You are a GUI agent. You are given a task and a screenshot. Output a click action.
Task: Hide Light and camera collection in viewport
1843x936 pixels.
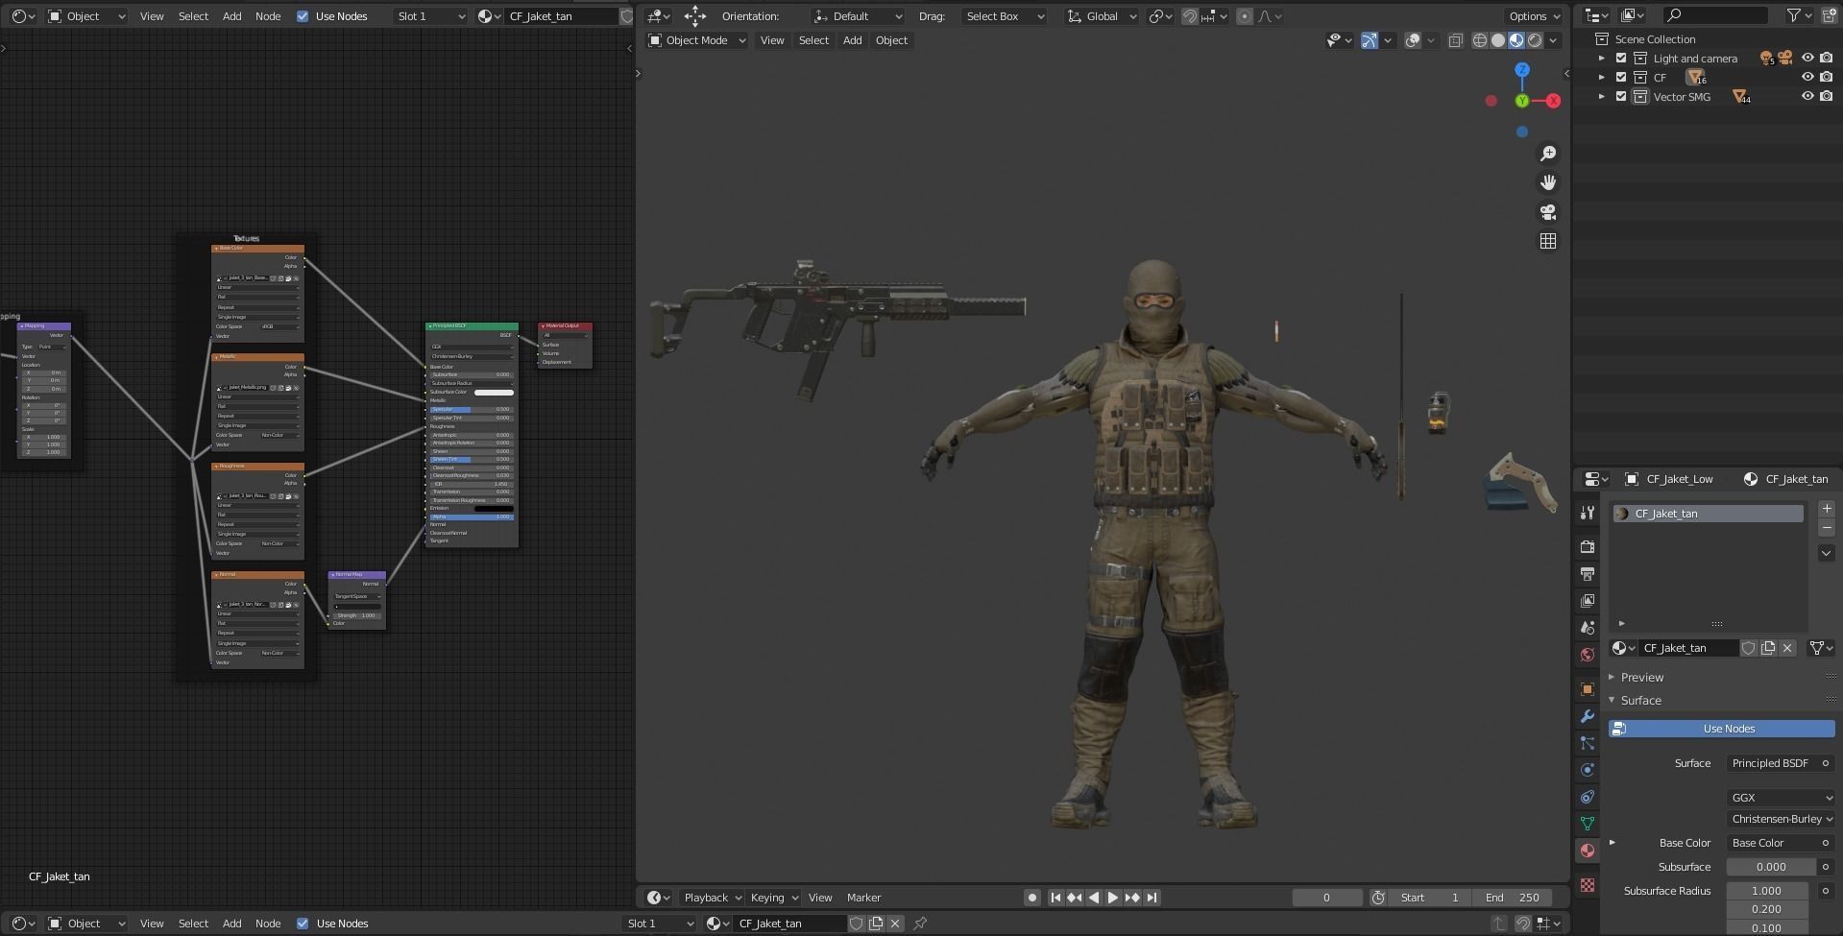1807,59
